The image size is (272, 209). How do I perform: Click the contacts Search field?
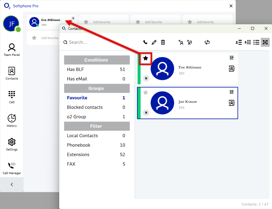point(97,42)
